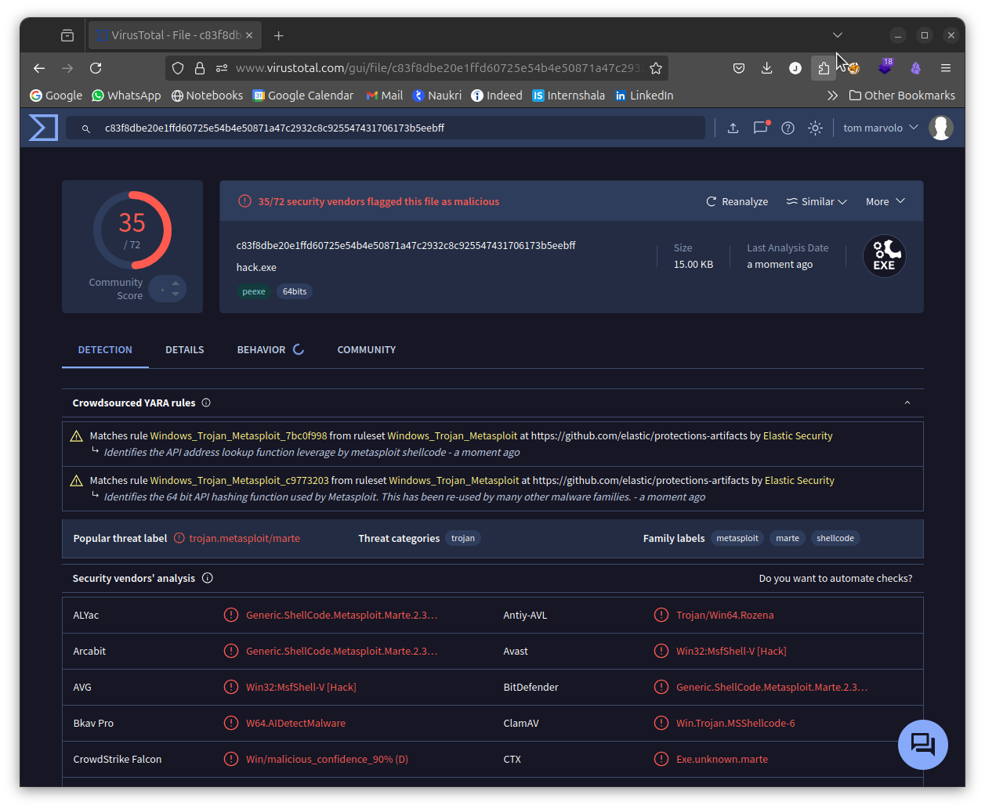Click the browser back arrow
The width and height of the screenshot is (985, 809).
pyautogui.click(x=39, y=68)
